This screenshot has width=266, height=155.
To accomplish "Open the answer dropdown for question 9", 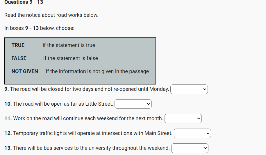I will click(x=189, y=89).
